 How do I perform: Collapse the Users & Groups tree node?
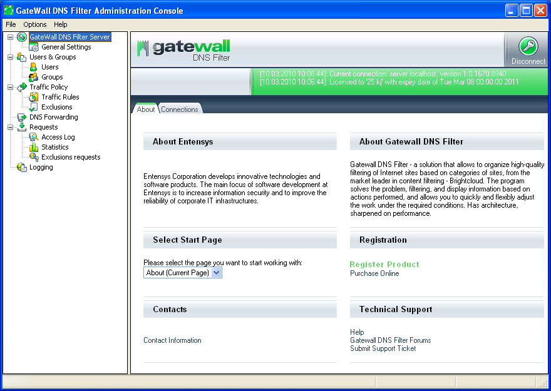(x=10, y=57)
